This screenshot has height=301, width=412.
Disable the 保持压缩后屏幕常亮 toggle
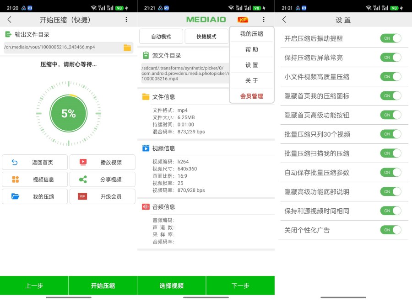[391, 58]
